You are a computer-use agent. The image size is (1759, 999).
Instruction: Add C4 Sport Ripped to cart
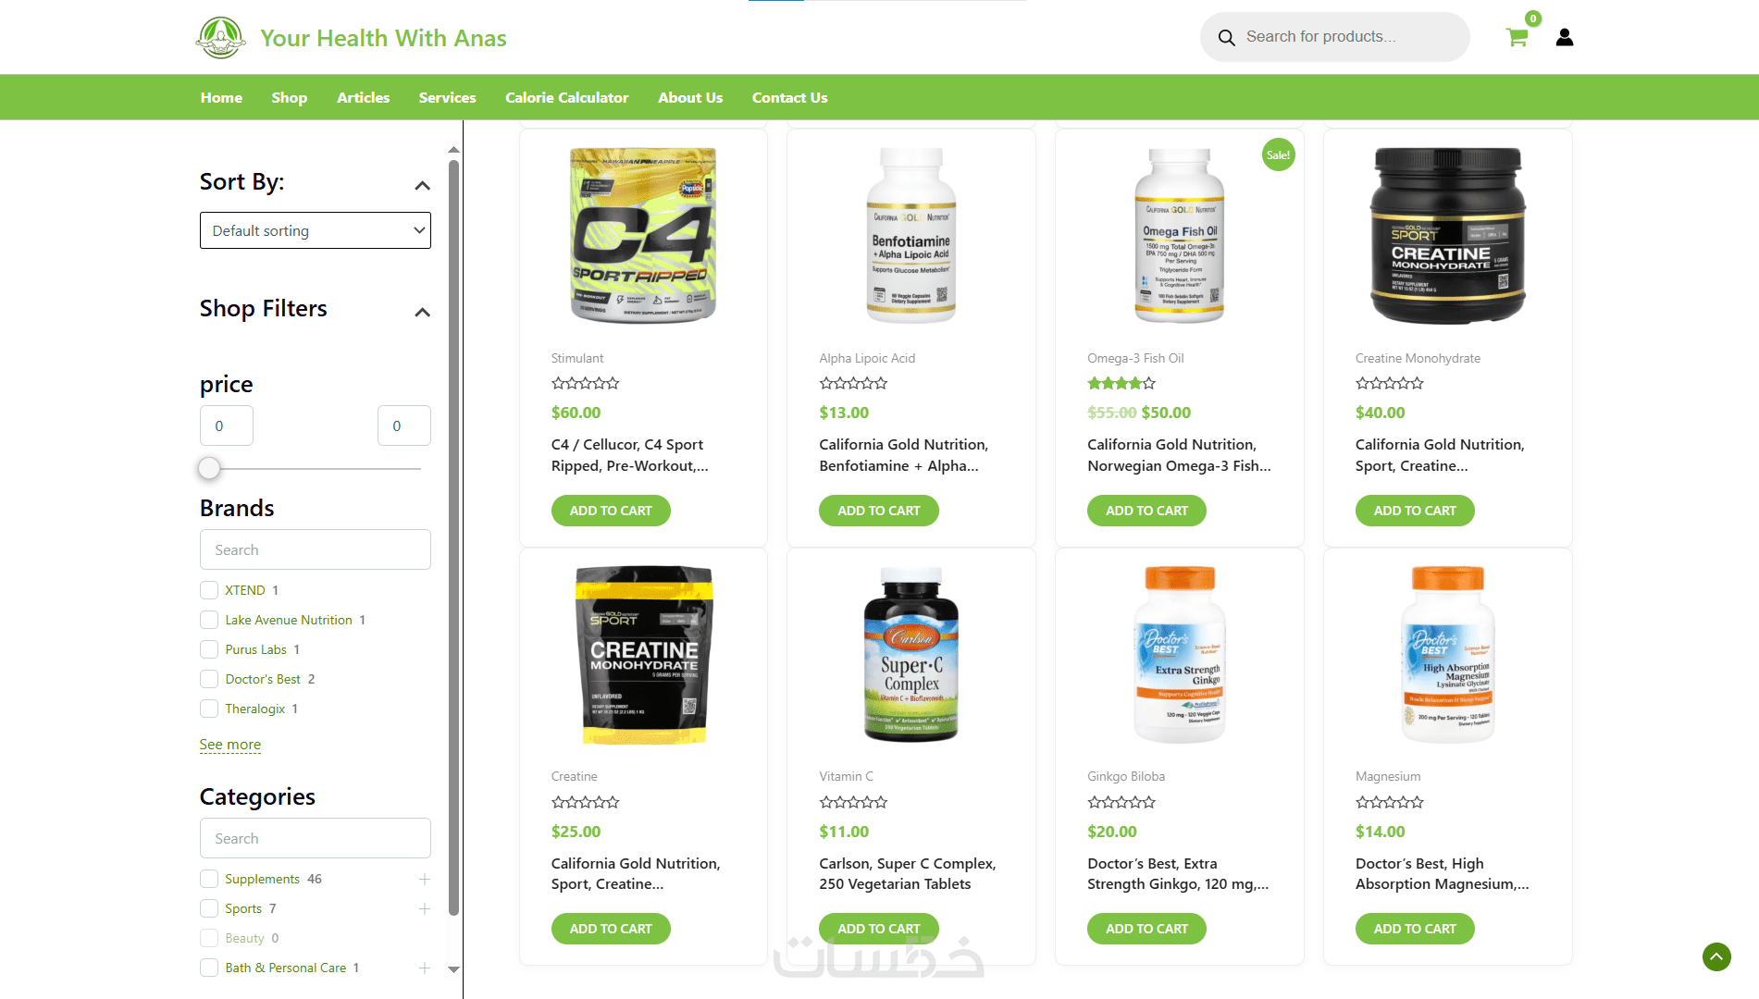(x=611, y=511)
